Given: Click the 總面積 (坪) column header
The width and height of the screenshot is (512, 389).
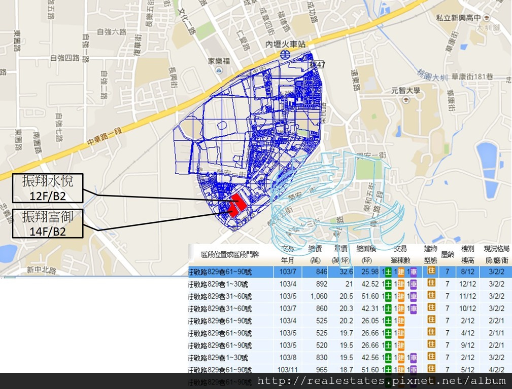Looking at the screenshot, I should coord(367,254).
